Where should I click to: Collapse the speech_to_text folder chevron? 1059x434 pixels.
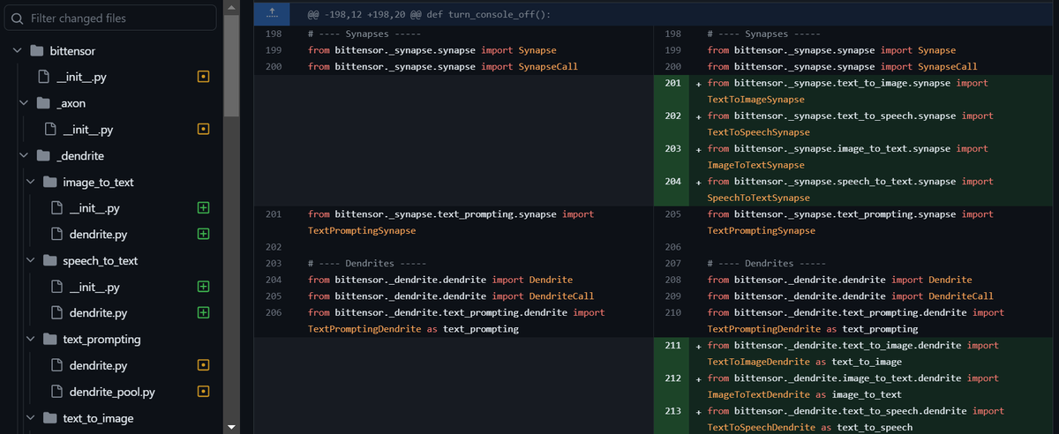(x=31, y=261)
